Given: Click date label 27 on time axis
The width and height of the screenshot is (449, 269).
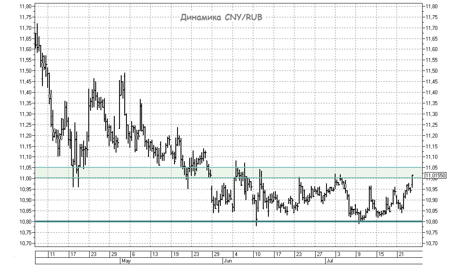Looking at the screenshot, I should (x=319, y=254).
